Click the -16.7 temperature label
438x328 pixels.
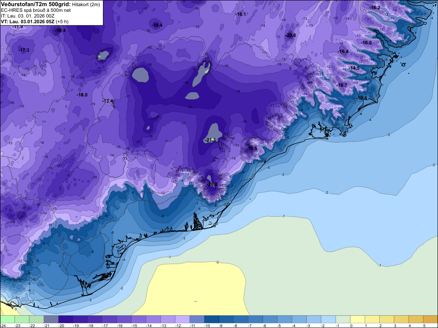coord(342,85)
